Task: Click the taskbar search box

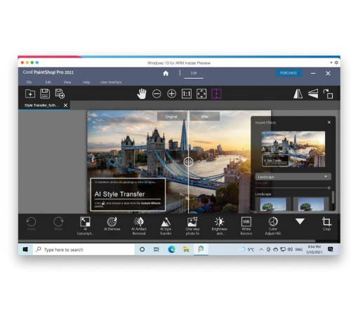Action: coord(84,249)
